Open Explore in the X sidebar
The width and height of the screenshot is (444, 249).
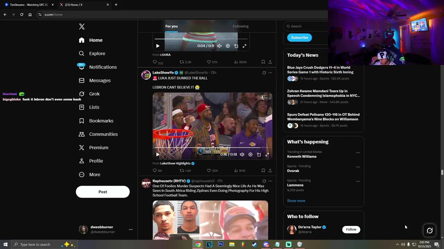[92, 54]
